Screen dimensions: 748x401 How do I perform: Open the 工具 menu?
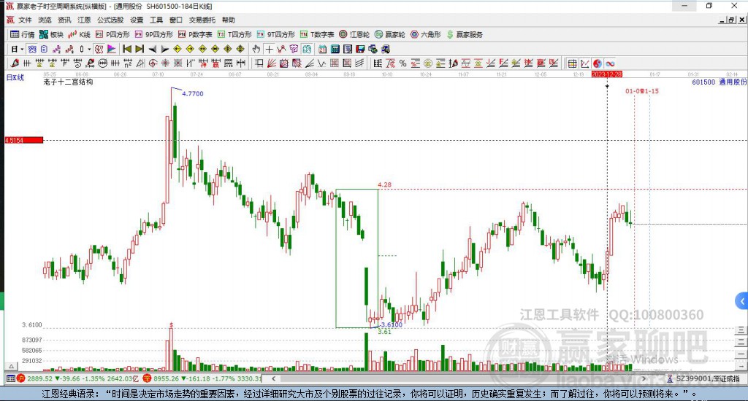click(x=156, y=20)
